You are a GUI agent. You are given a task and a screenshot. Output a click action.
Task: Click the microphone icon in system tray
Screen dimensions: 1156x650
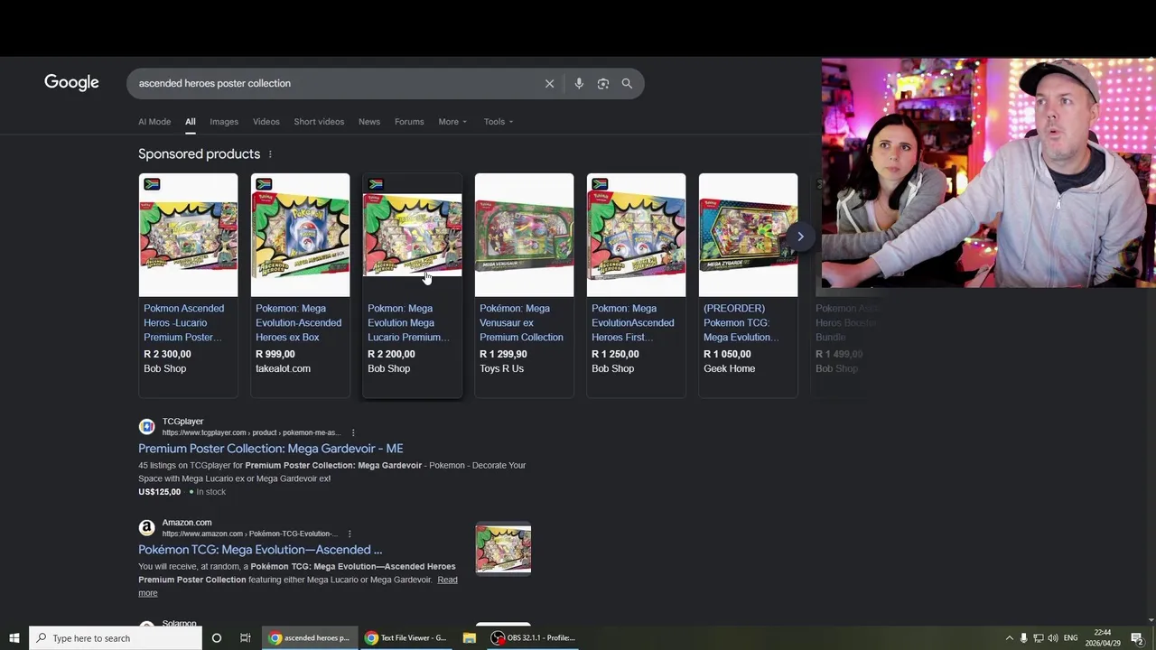click(1024, 638)
